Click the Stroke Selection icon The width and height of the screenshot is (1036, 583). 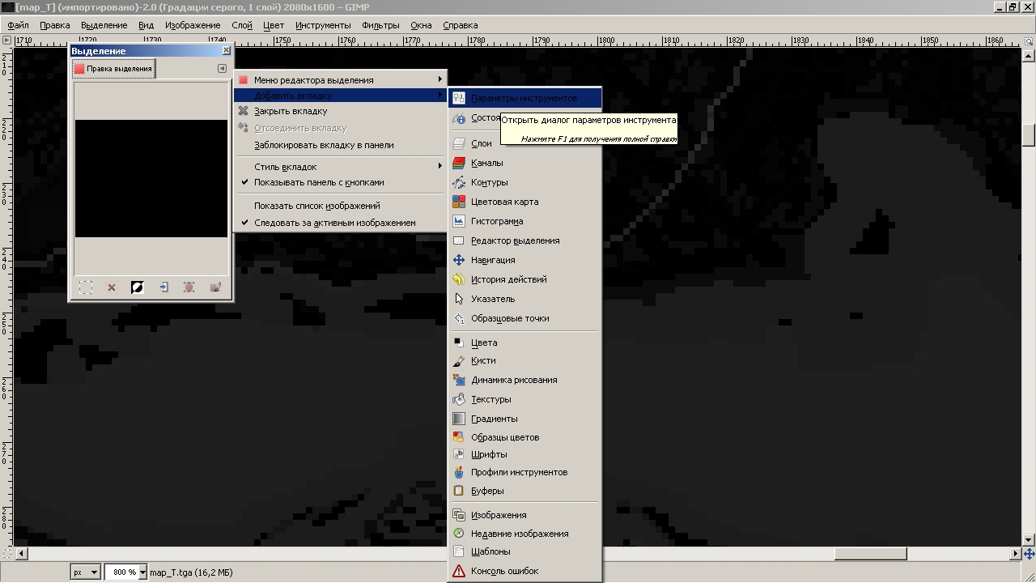click(215, 287)
